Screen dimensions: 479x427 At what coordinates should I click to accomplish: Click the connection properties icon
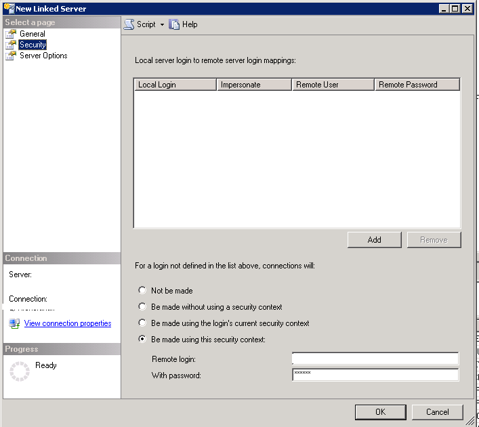click(14, 323)
